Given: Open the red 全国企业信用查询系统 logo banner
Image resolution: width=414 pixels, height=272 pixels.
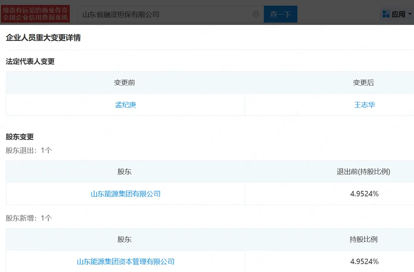Looking at the screenshot, I should pyautogui.click(x=35, y=14).
